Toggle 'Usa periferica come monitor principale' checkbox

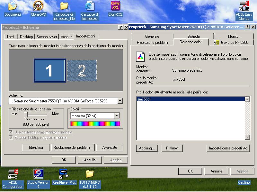(x=11, y=132)
